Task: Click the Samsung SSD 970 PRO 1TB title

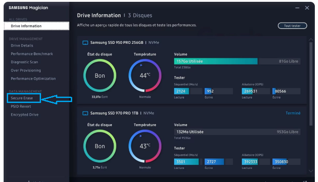Action: [115, 113]
